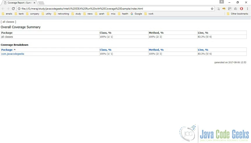Reload the coverage report page
The width and height of the screenshot is (251, 143).
(x=13, y=9)
